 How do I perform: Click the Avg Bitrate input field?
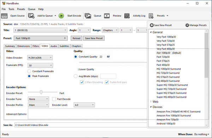(108, 76)
